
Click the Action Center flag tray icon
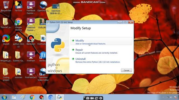175,97
